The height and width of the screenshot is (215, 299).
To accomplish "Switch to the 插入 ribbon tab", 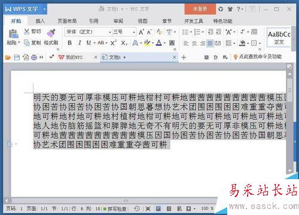I will click(40, 21).
